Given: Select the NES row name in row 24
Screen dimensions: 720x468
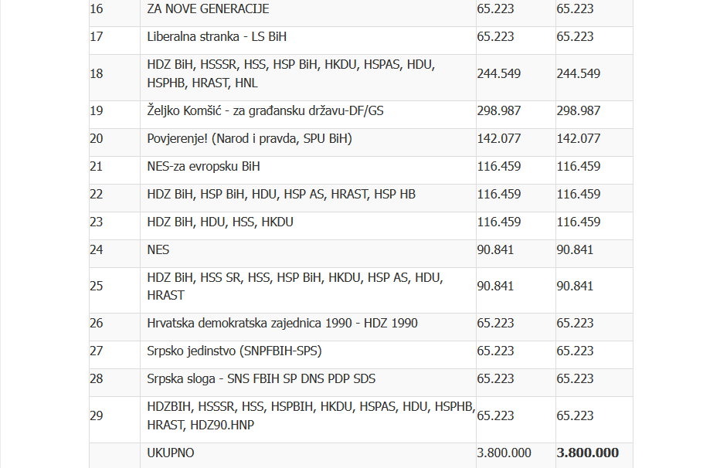Looking at the screenshot, I should 158,250.
